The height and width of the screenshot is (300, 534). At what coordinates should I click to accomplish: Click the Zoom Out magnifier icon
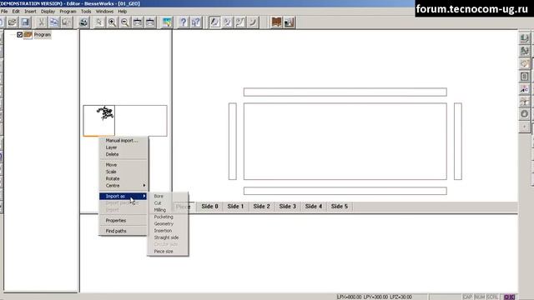[x=125, y=22]
